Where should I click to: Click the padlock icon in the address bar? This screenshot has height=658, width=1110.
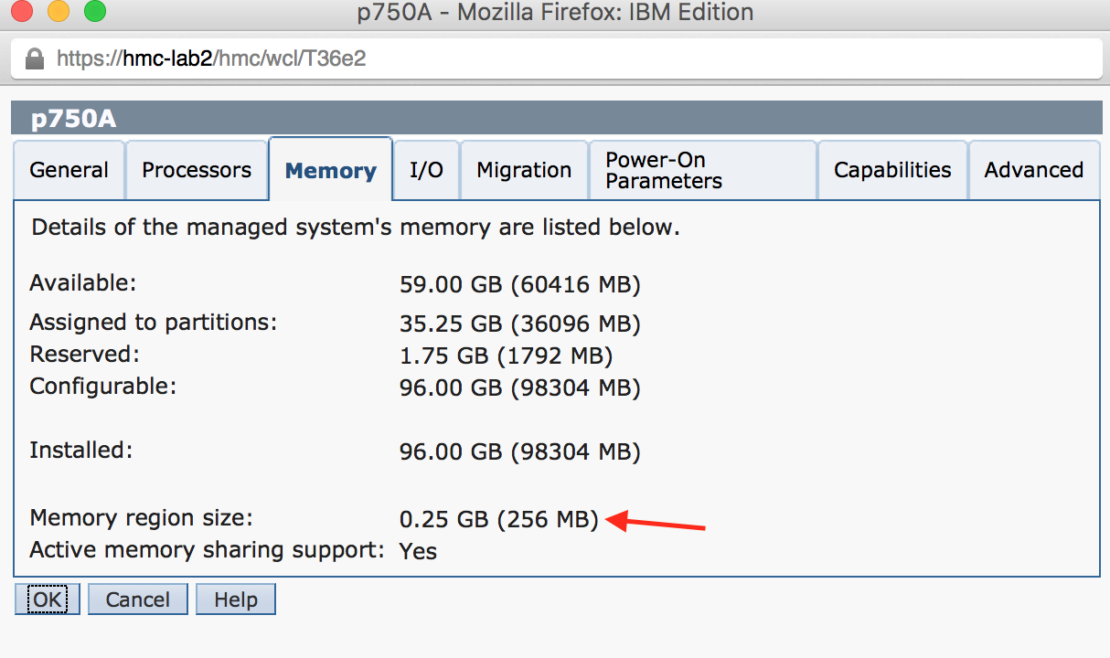33,58
